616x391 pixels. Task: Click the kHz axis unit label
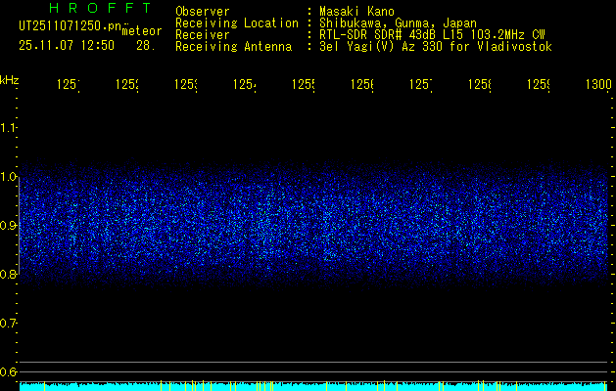tap(10, 80)
